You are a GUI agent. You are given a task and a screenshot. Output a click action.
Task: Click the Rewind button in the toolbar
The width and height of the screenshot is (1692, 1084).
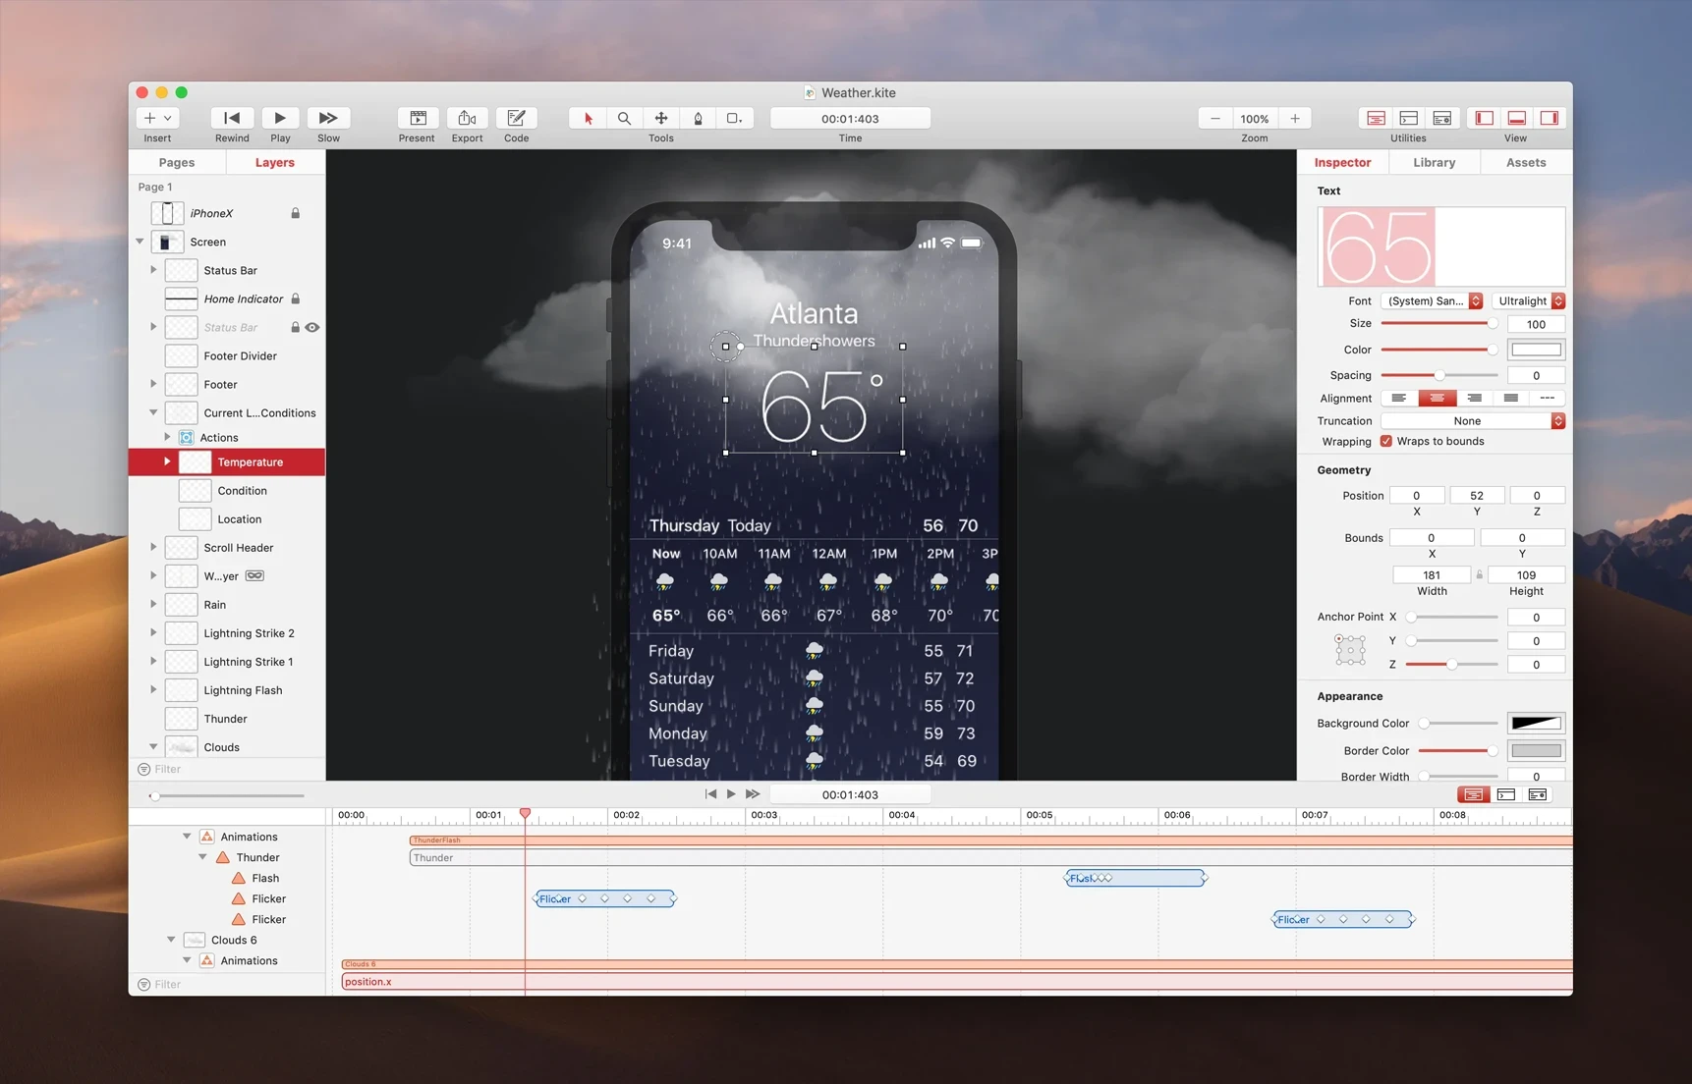coord(232,118)
